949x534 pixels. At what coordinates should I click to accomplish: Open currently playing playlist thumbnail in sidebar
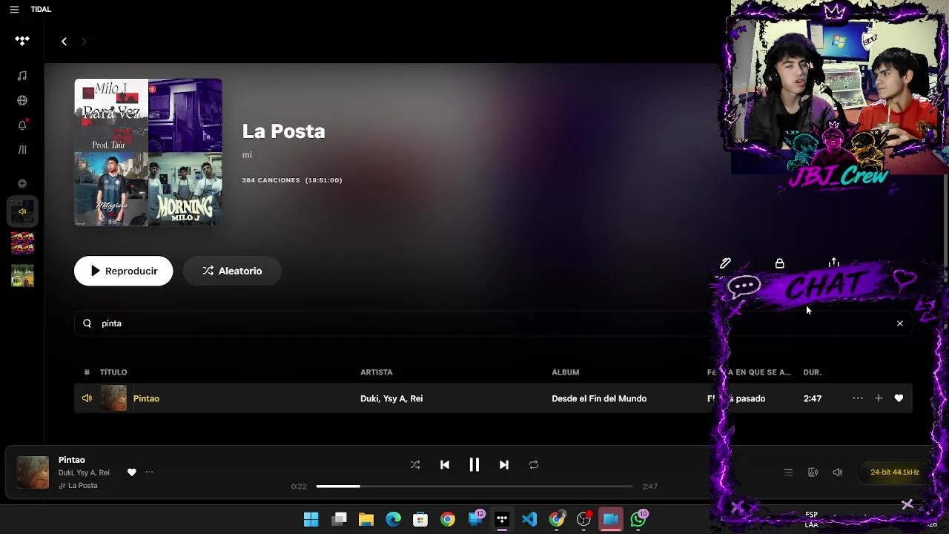pyautogui.click(x=22, y=211)
